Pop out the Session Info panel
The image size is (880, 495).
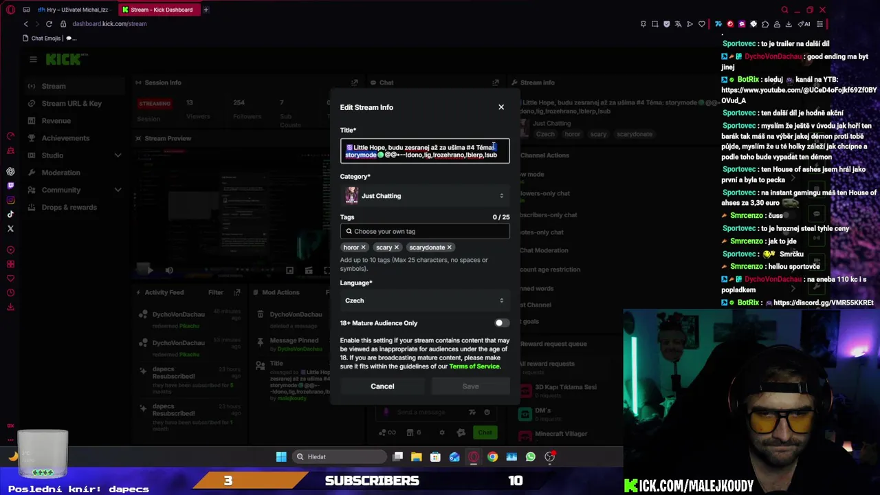pyautogui.click(x=354, y=82)
